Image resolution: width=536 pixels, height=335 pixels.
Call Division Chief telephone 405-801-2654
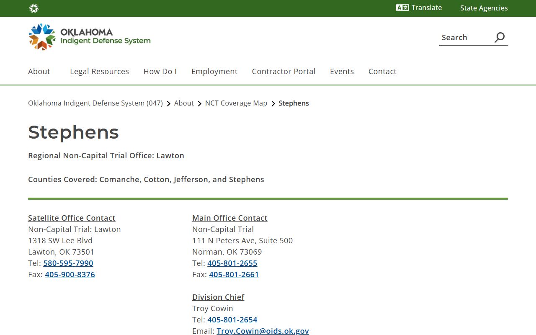click(x=232, y=320)
